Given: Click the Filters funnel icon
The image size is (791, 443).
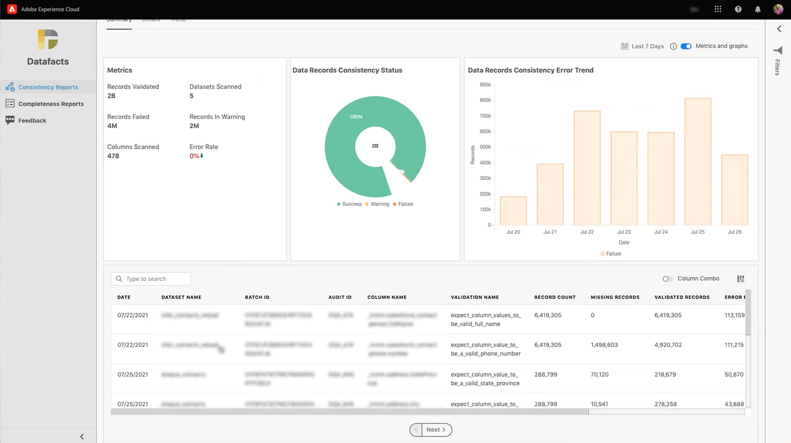Looking at the screenshot, I should pos(777,51).
